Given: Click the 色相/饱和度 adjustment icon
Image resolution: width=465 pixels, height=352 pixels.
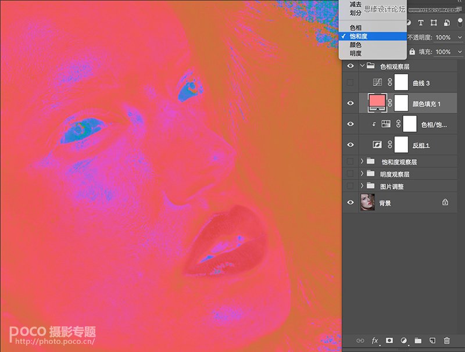Looking at the screenshot, I should pos(386,124).
